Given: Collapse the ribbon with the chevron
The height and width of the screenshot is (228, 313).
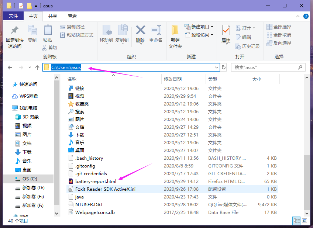Looking at the screenshot, I should 298,16.
